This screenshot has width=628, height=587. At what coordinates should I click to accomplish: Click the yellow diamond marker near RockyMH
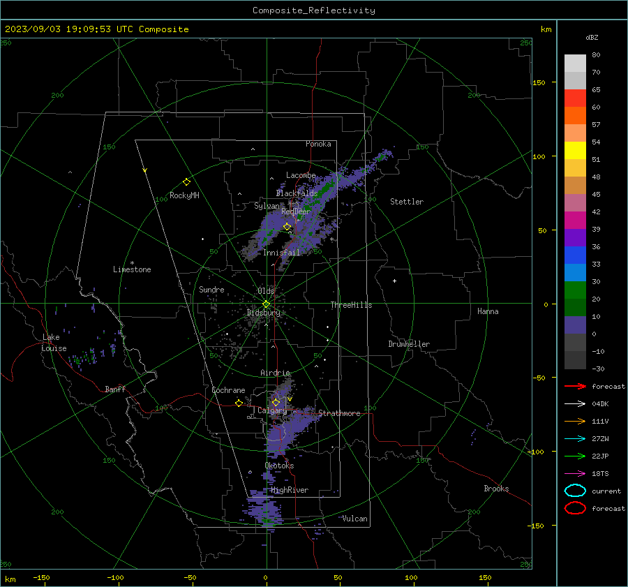coord(186,182)
